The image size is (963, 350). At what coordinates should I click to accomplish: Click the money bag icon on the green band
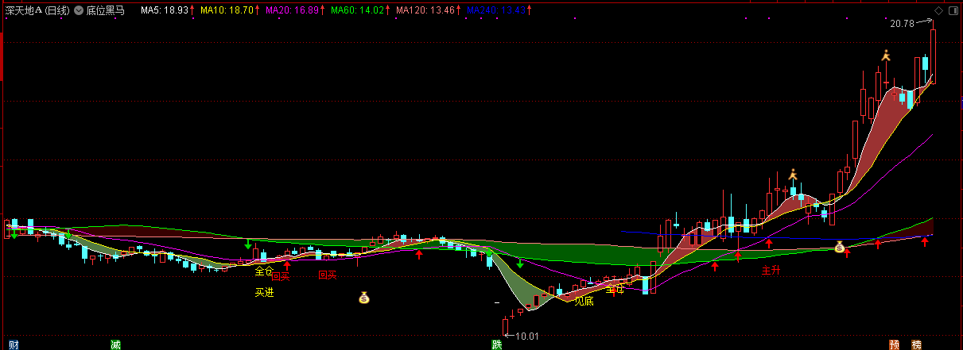pyautogui.click(x=839, y=248)
